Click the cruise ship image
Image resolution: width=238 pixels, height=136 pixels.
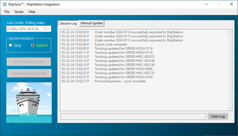click(29, 102)
